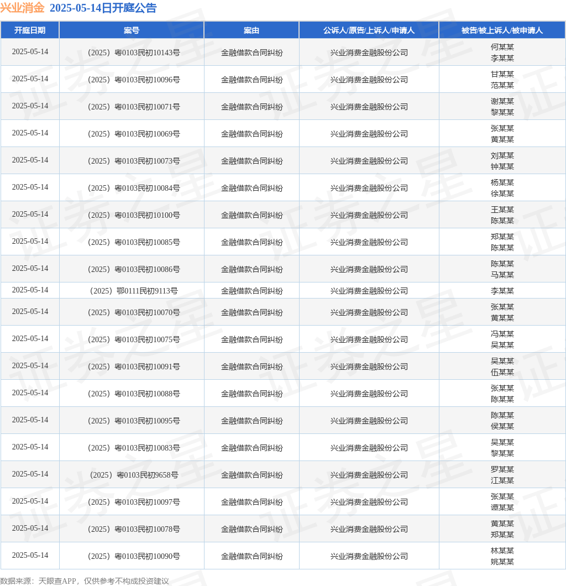This screenshot has width=566, height=586.
Task: Click 兴业消费金融股份公司 in the 10096号 row
Action: (x=369, y=80)
